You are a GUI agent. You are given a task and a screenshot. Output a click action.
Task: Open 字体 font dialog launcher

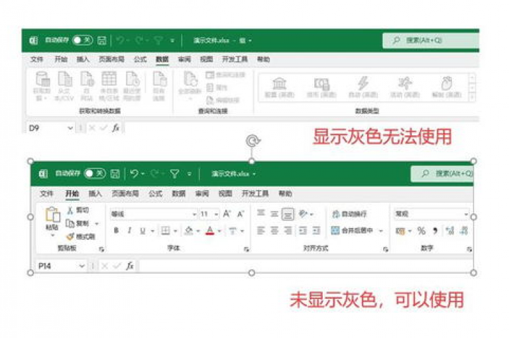click(x=247, y=249)
